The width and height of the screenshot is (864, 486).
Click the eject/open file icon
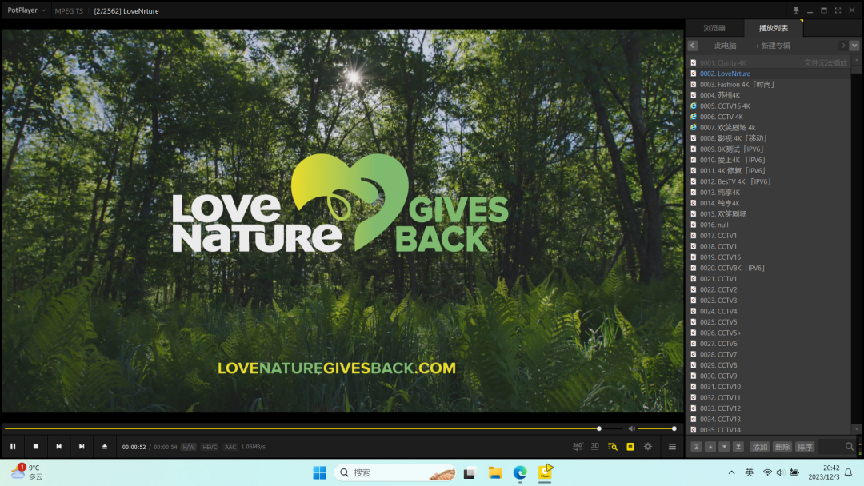point(105,446)
